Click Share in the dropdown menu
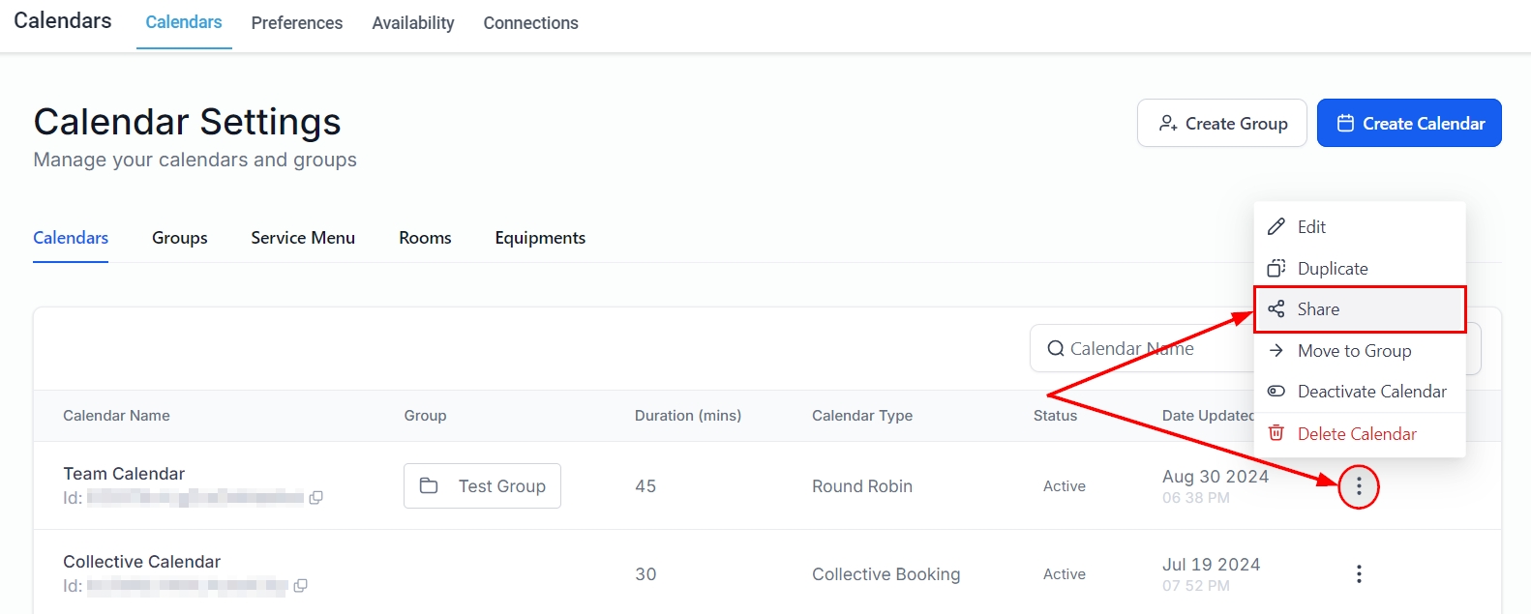This screenshot has height=614, width=1531. tap(1318, 309)
